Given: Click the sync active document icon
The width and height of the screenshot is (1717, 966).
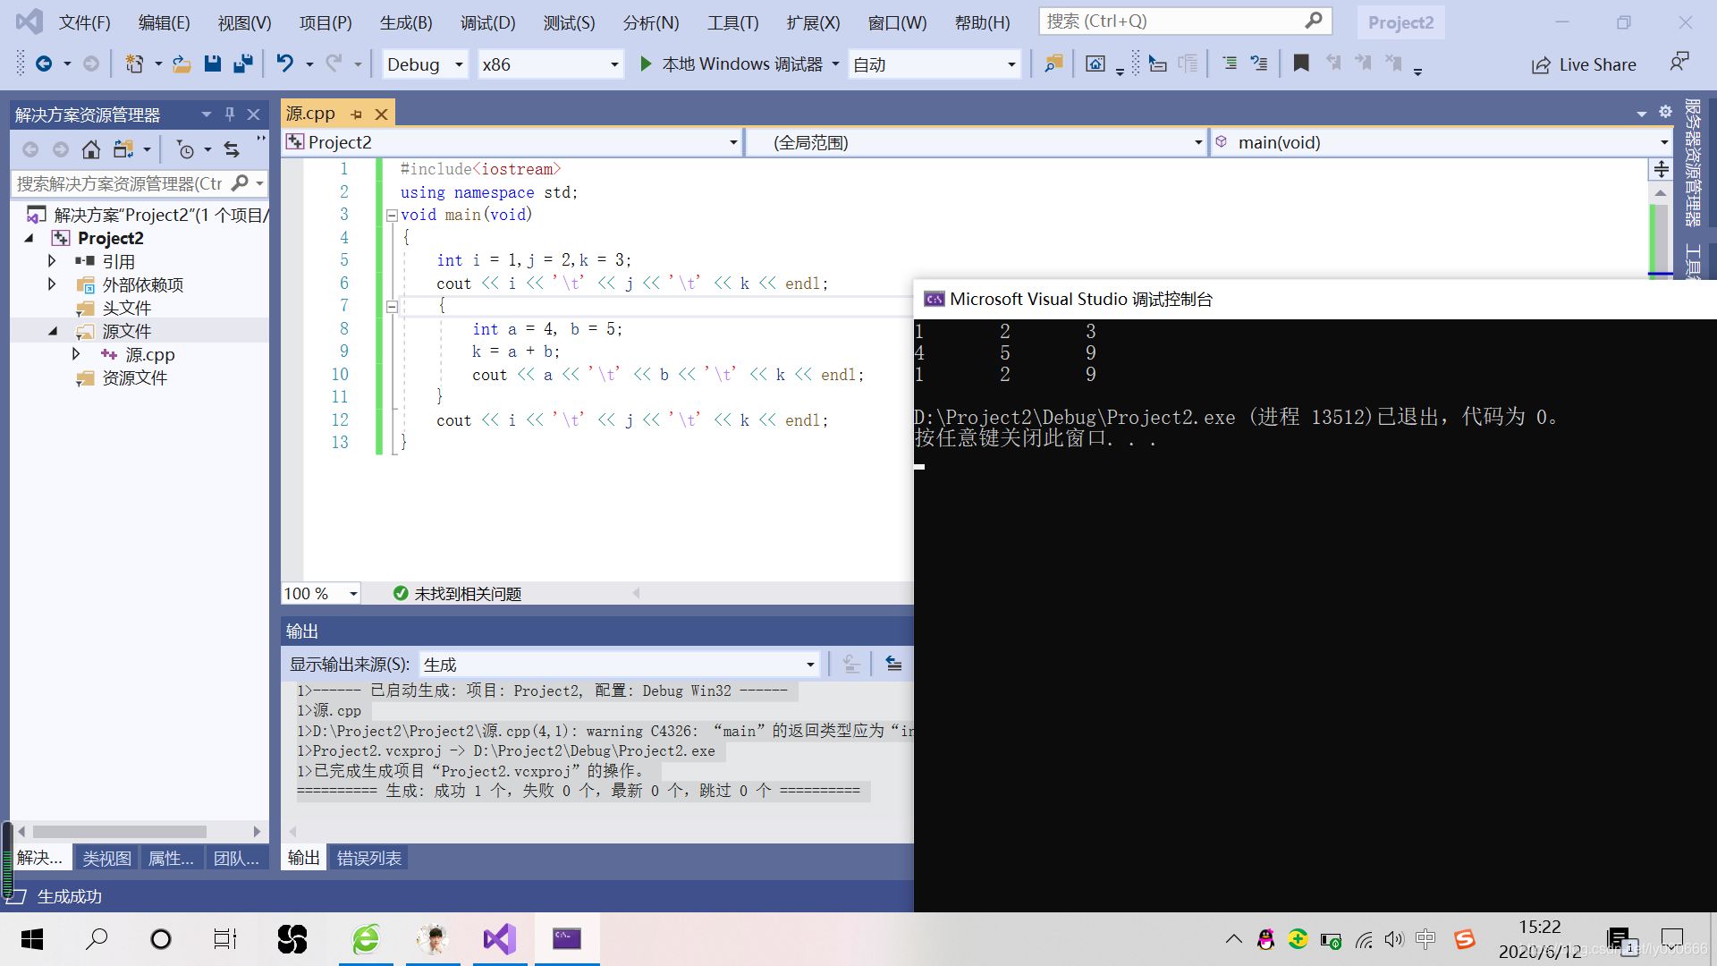Looking at the screenshot, I should [232, 149].
